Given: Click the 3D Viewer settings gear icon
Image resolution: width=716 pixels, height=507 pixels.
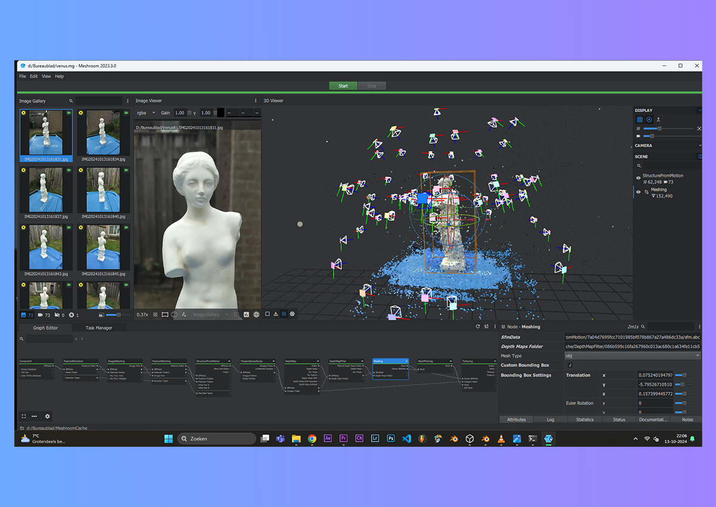Looking at the screenshot, I should pos(292,314).
